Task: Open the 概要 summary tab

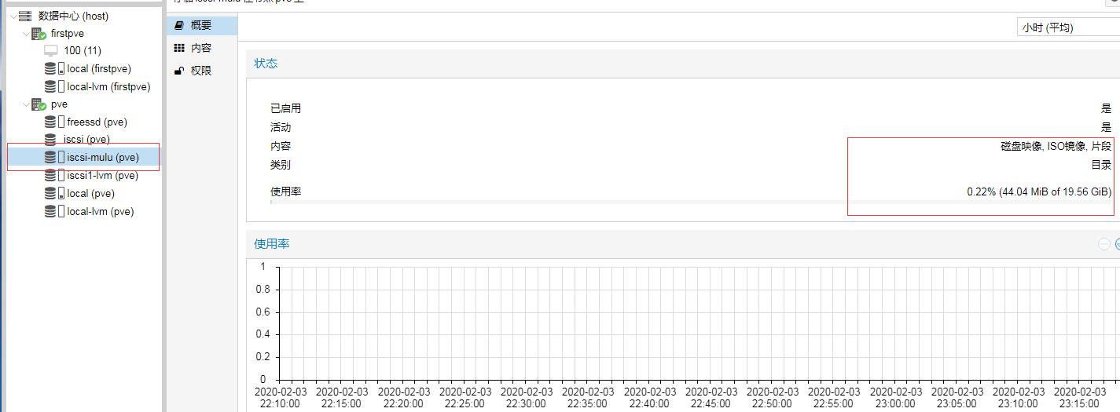Action: tap(200, 25)
